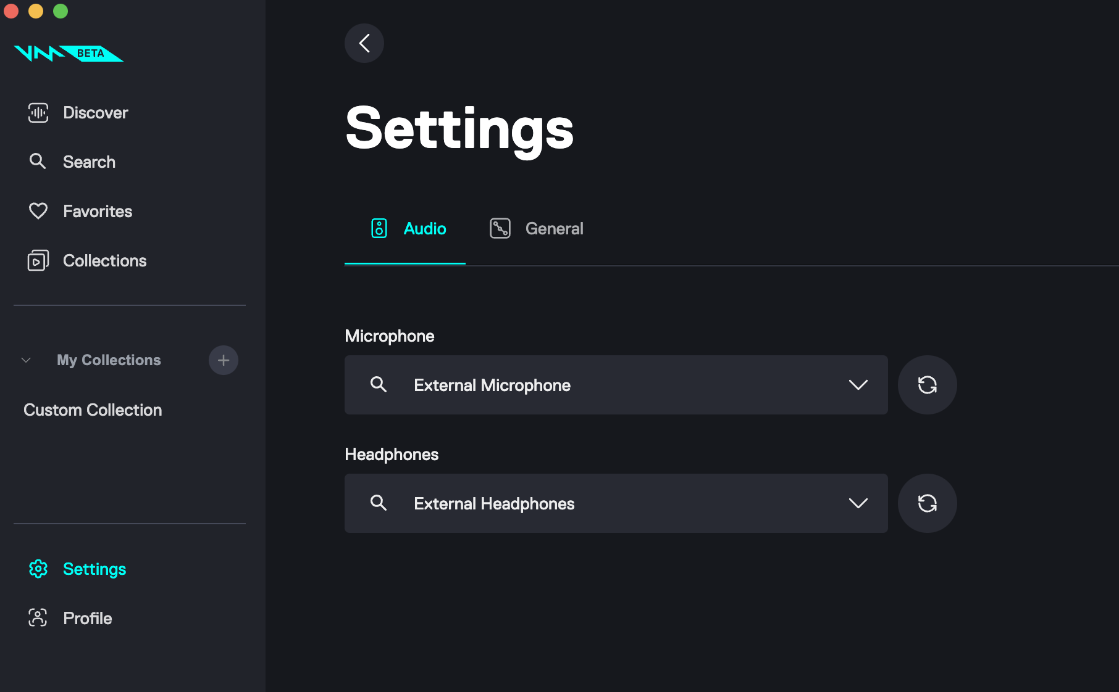Screen dimensions: 1119x692
Task: Click the add collection plus icon
Action: 224,360
